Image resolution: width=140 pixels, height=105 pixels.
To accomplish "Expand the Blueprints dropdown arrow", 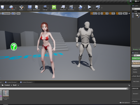I will coord(66,8).
